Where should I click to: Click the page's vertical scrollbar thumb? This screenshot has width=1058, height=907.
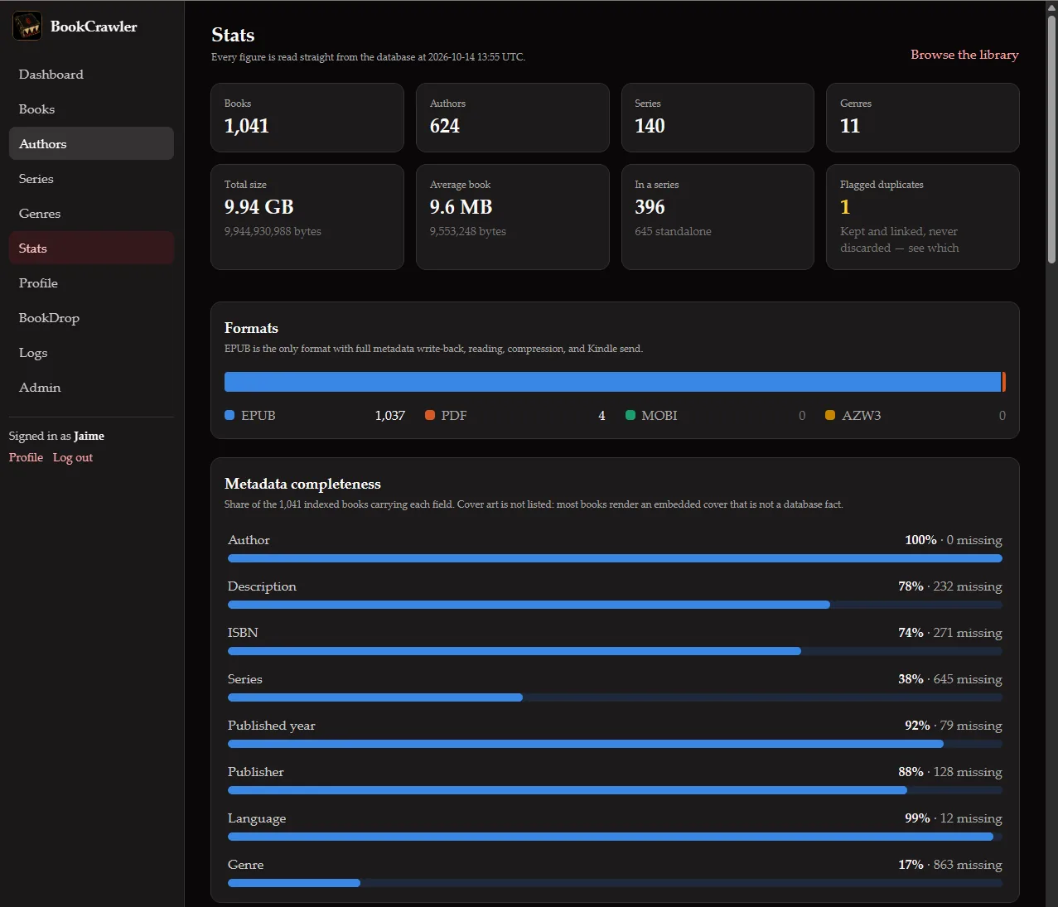pos(1051,139)
